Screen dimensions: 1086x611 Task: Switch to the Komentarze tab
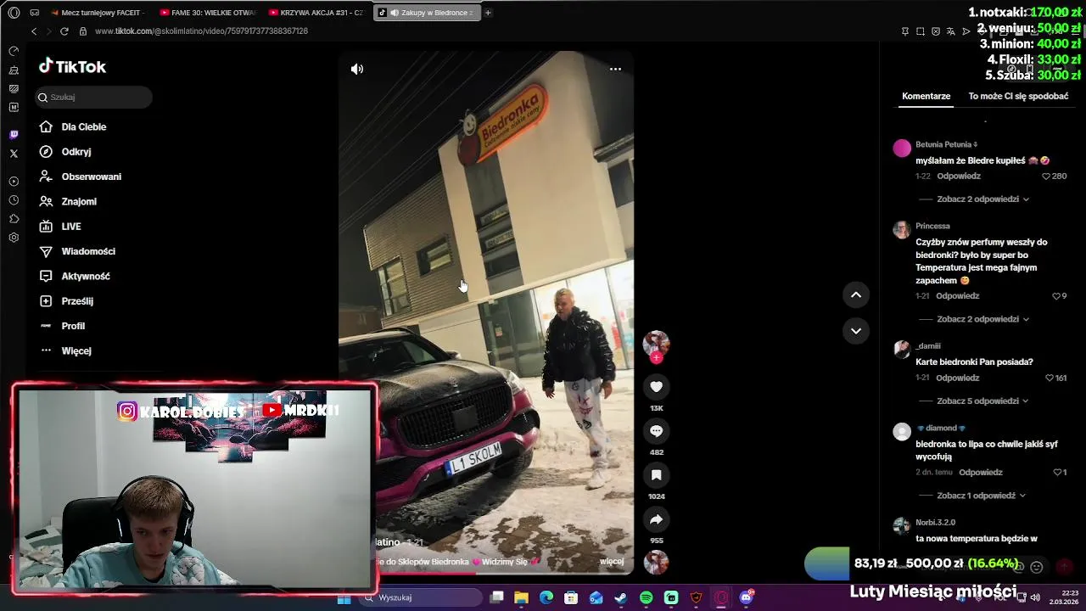tap(926, 96)
